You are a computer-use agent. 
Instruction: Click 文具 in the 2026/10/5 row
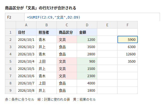tap(67, 69)
